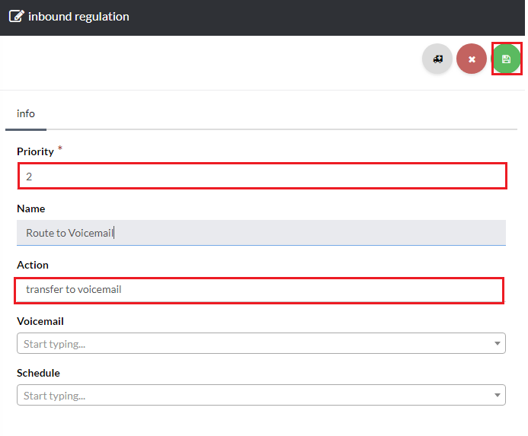528x436 pixels.
Task: Click the inbound regulation header title
Action: click(78, 17)
